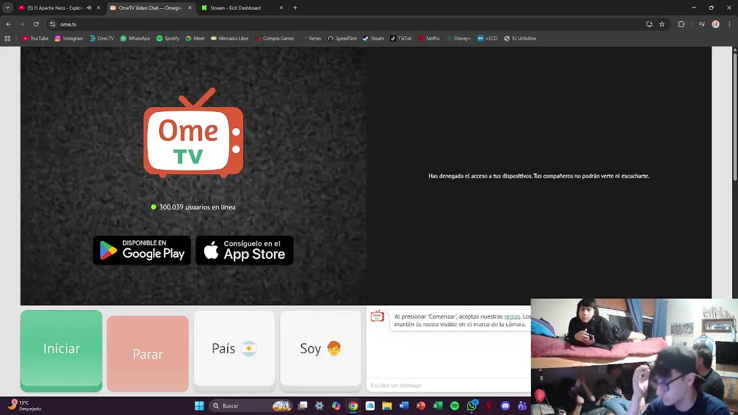Launch Word from the taskbar

click(404, 406)
